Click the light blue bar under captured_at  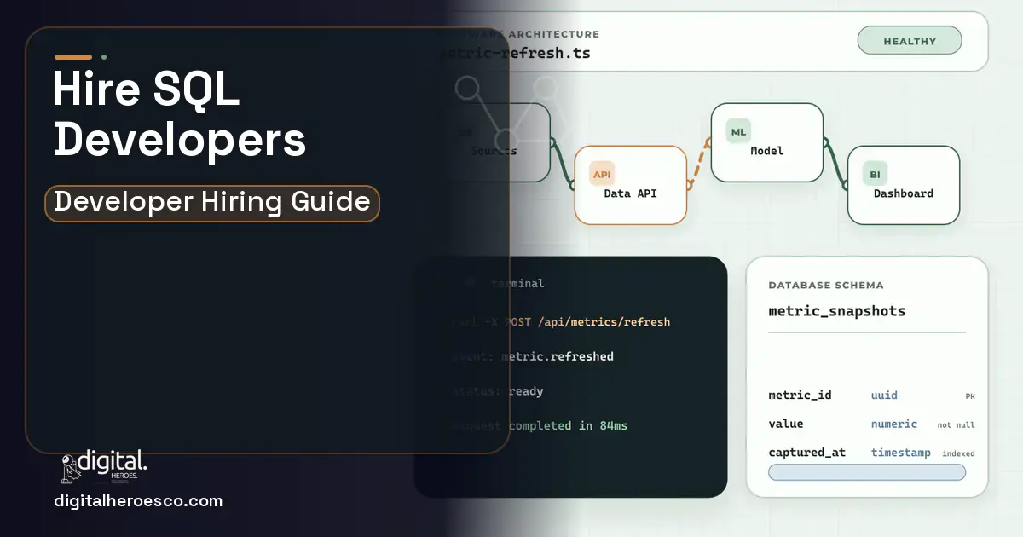pos(867,472)
